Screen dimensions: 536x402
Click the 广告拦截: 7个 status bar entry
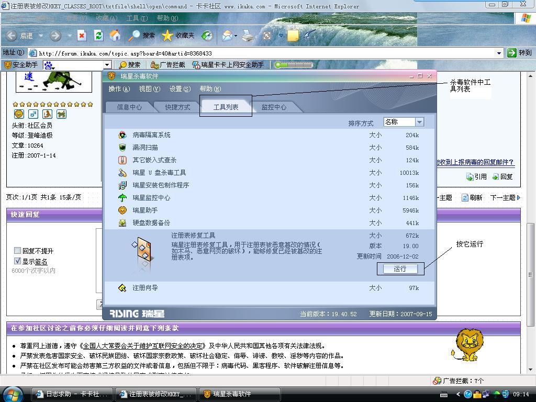459,381
